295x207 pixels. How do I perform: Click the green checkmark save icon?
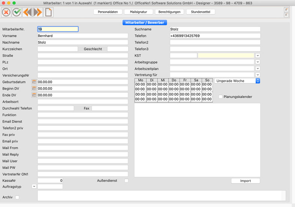click(x=17, y=12)
